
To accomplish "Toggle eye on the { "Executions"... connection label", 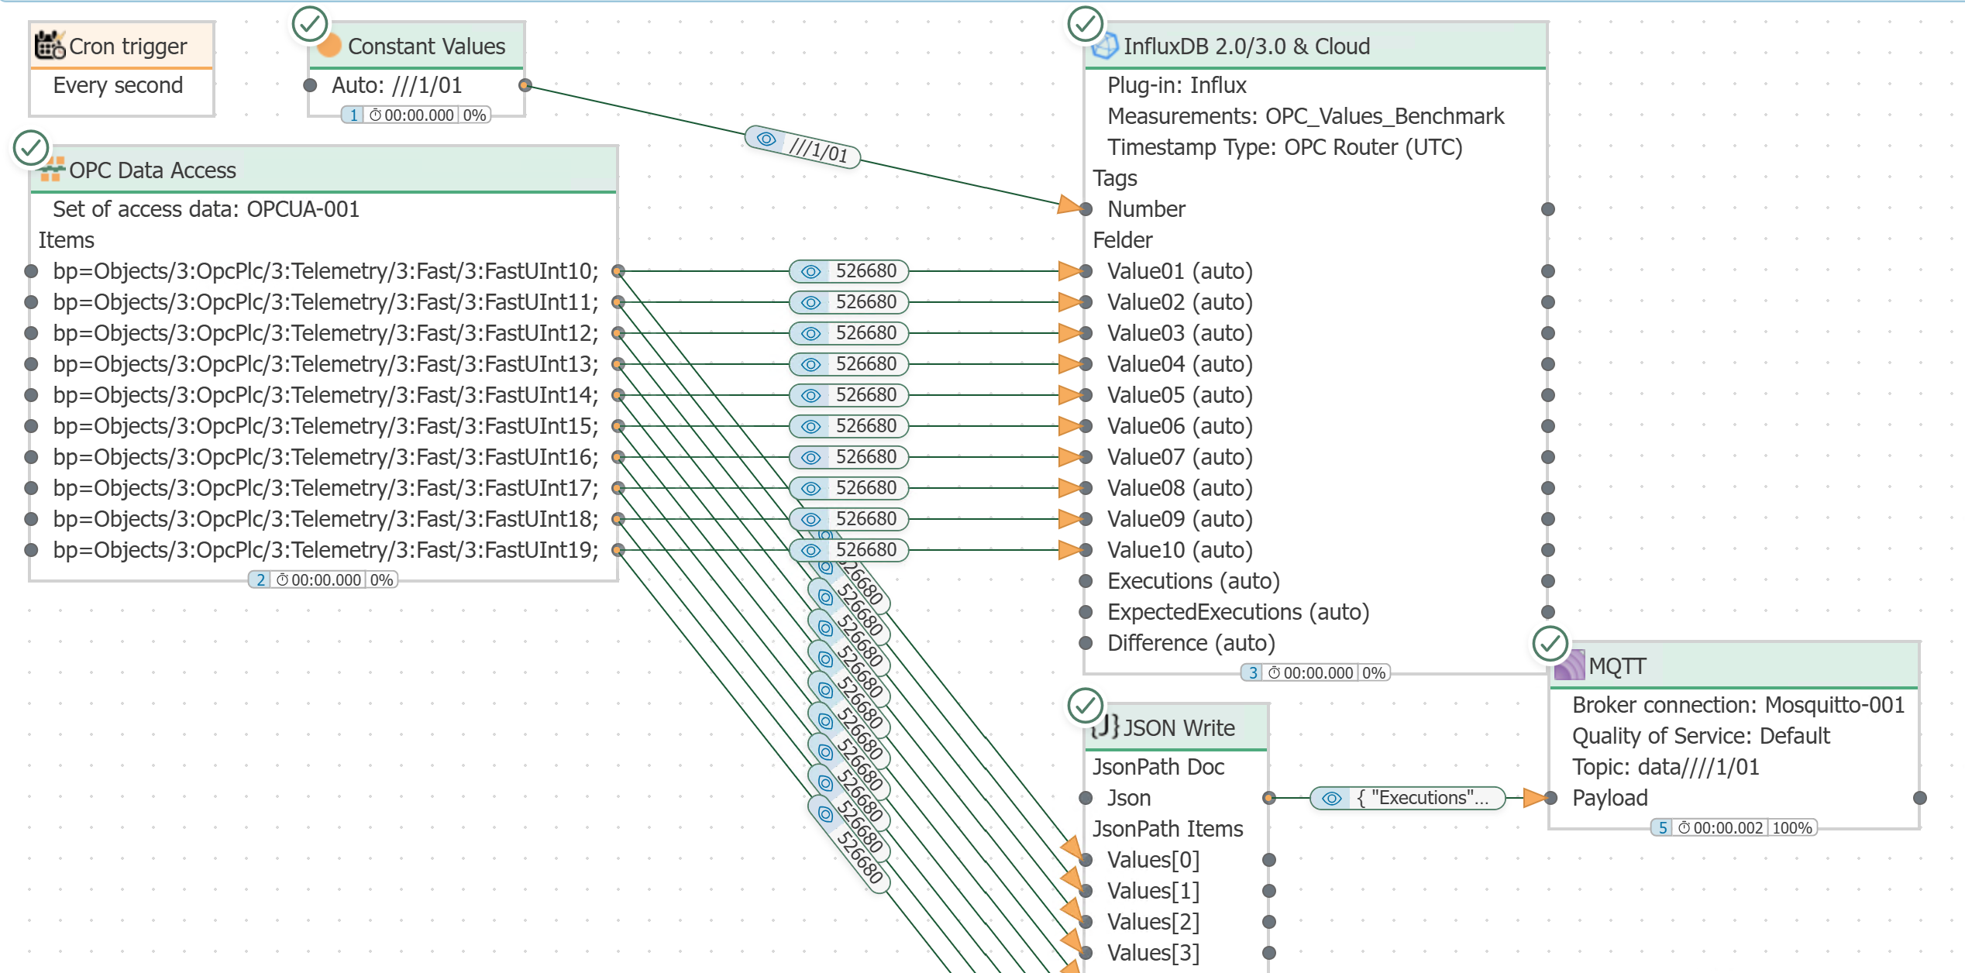I will [x=1331, y=798].
